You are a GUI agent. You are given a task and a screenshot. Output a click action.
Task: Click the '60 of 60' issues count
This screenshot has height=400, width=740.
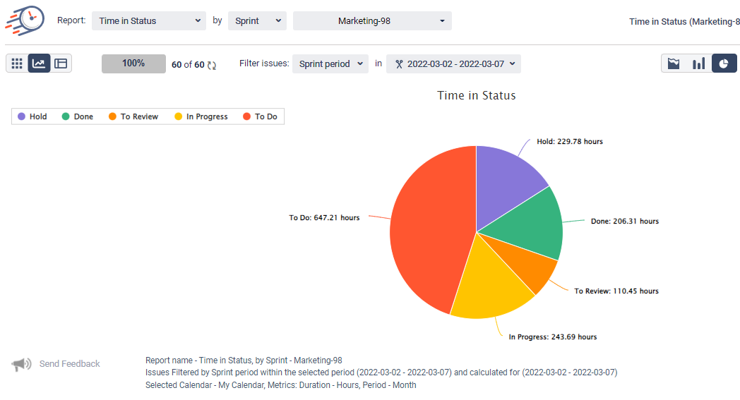pos(188,65)
